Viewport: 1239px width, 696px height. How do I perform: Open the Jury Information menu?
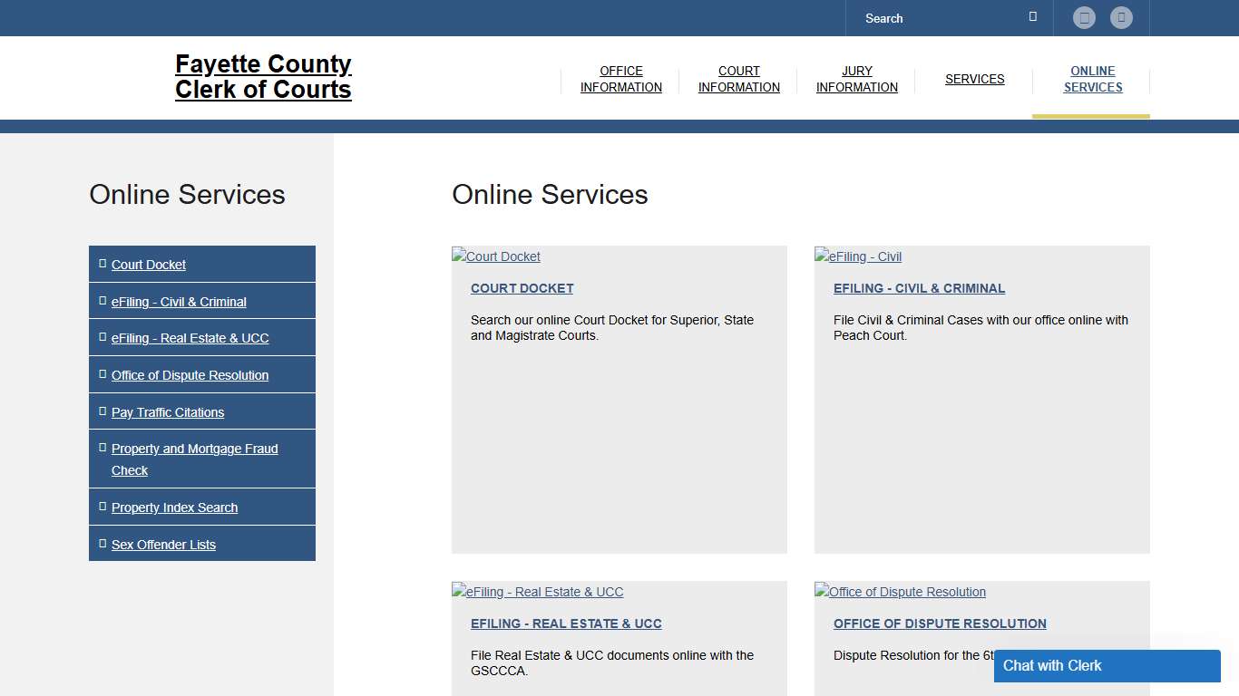pos(856,79)
